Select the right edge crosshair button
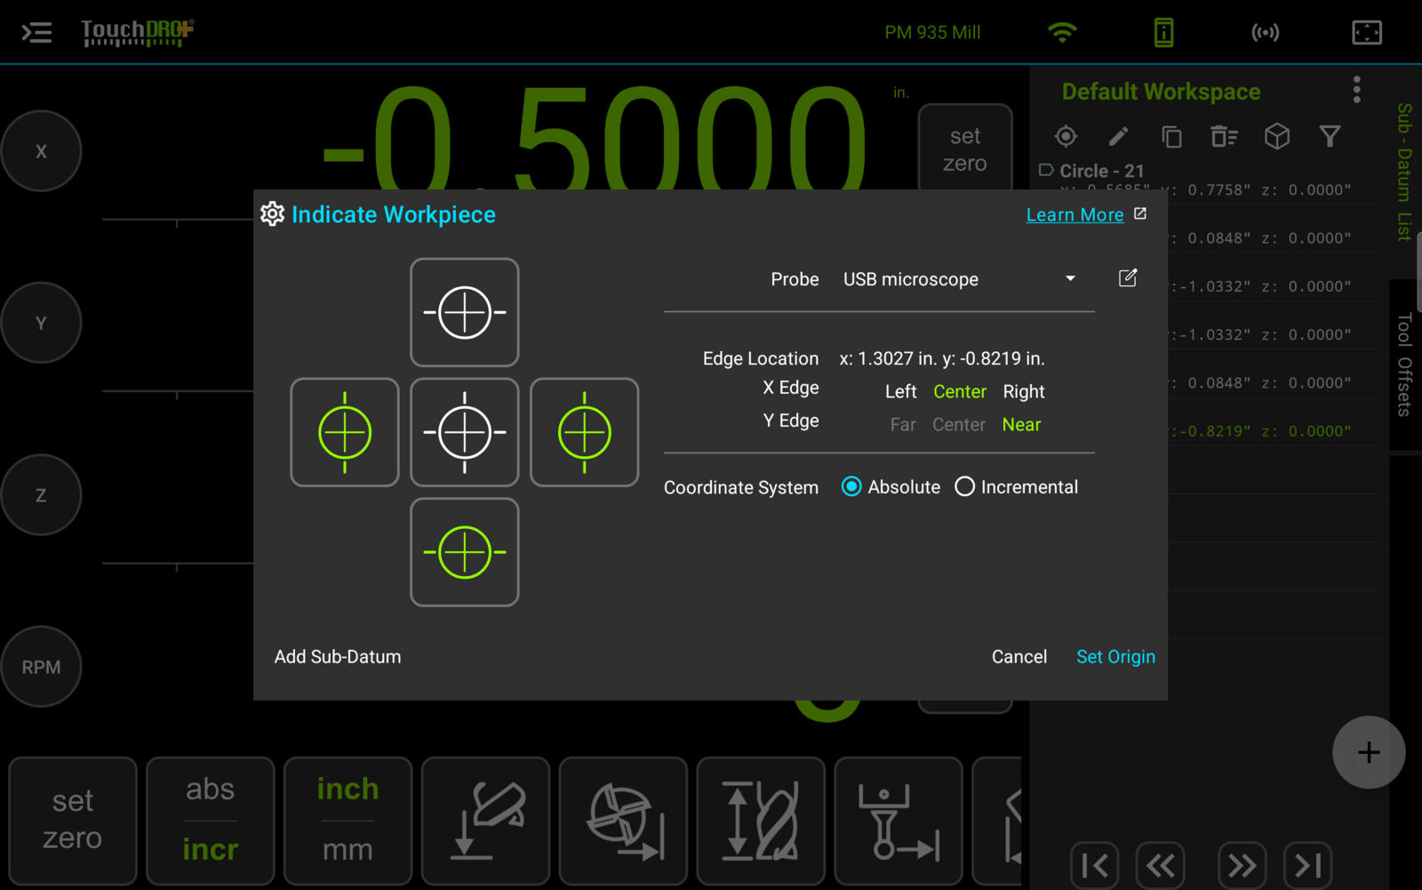This screenshot has width=1422, height=890. tap(584, 433)
